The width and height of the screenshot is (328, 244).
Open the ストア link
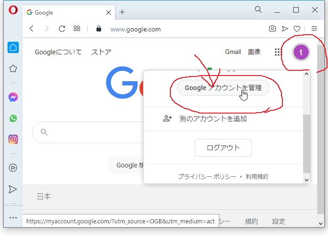click(101, 52)
